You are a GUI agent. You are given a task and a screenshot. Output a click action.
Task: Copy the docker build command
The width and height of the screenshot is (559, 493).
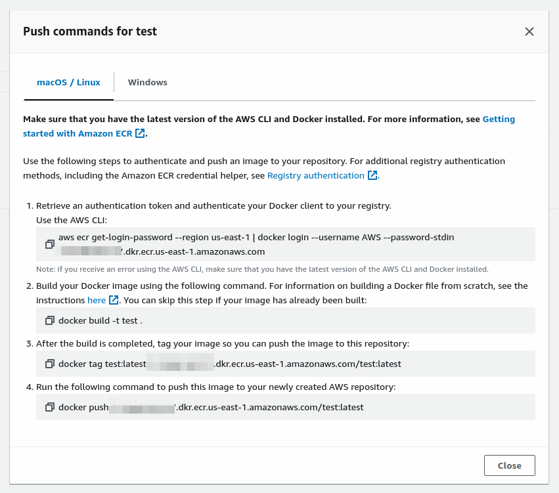click(x=50, y=320)
